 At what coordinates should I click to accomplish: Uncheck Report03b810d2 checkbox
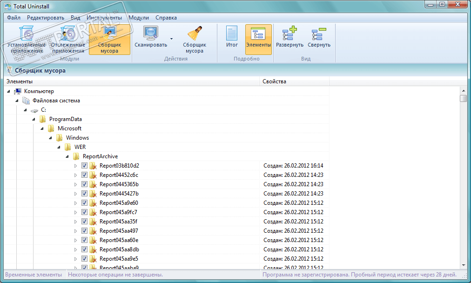point(84,166)
